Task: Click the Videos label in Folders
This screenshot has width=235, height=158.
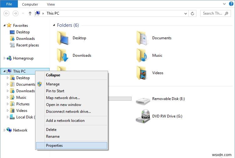Action: [158, 73]
